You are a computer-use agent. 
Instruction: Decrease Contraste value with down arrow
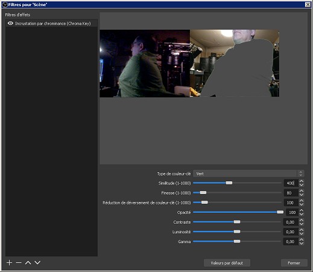301,224
